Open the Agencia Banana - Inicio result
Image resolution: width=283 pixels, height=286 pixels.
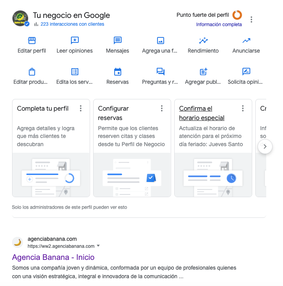point(53,257)
